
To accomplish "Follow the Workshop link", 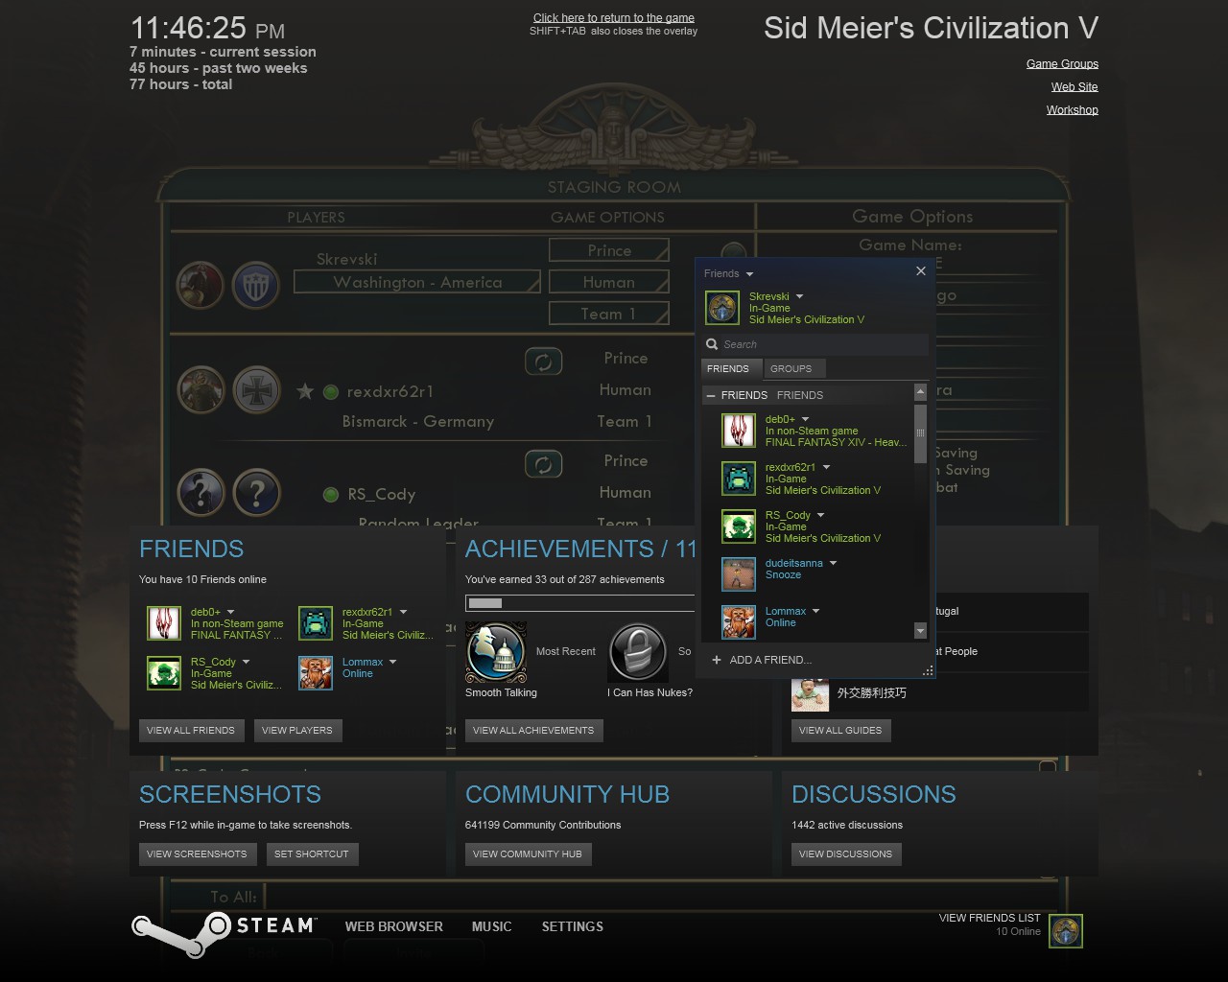I will coord(1072,110).
